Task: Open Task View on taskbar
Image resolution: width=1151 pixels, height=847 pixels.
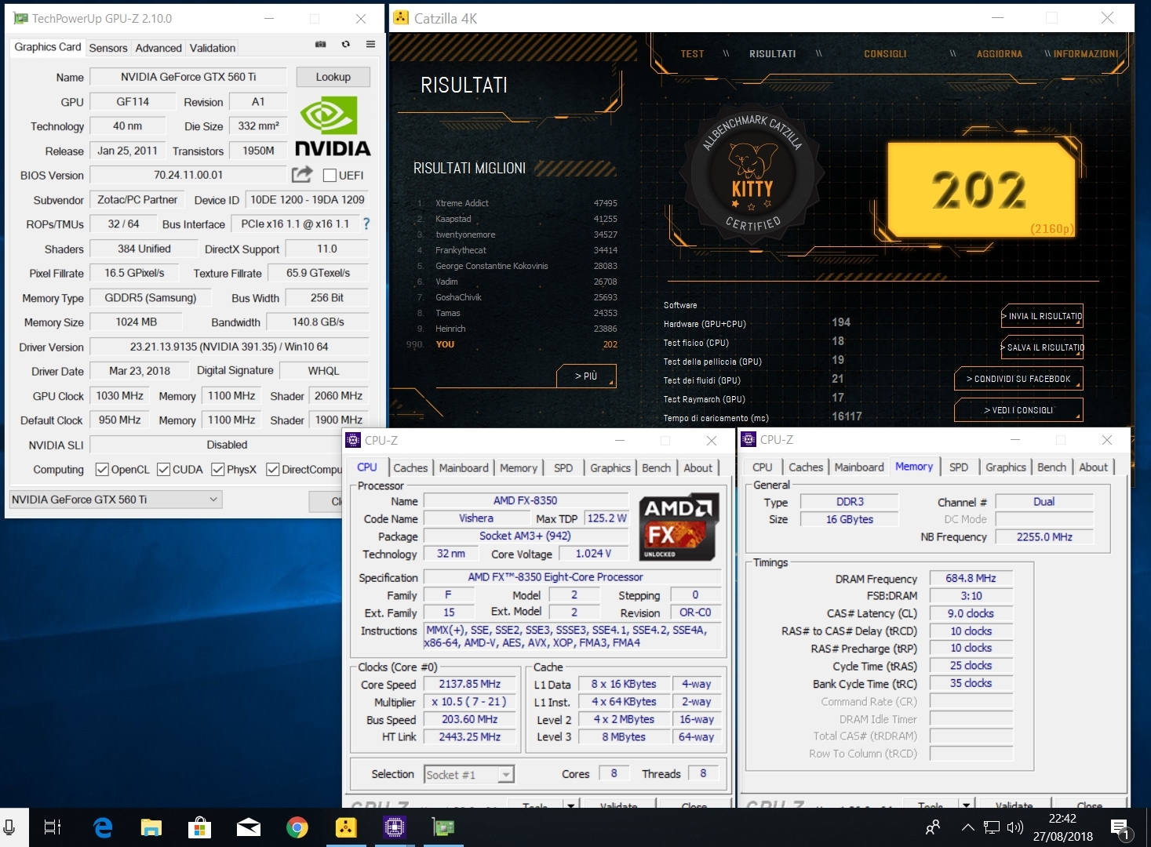Action: tap(53, 827)
